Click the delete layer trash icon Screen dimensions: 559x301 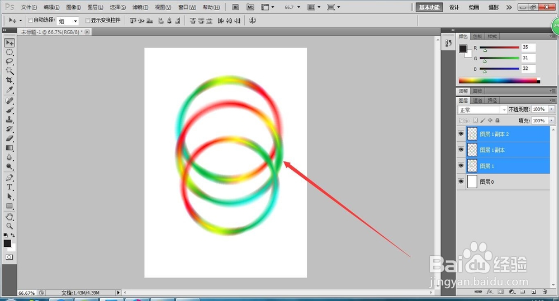tap(544, 292)
